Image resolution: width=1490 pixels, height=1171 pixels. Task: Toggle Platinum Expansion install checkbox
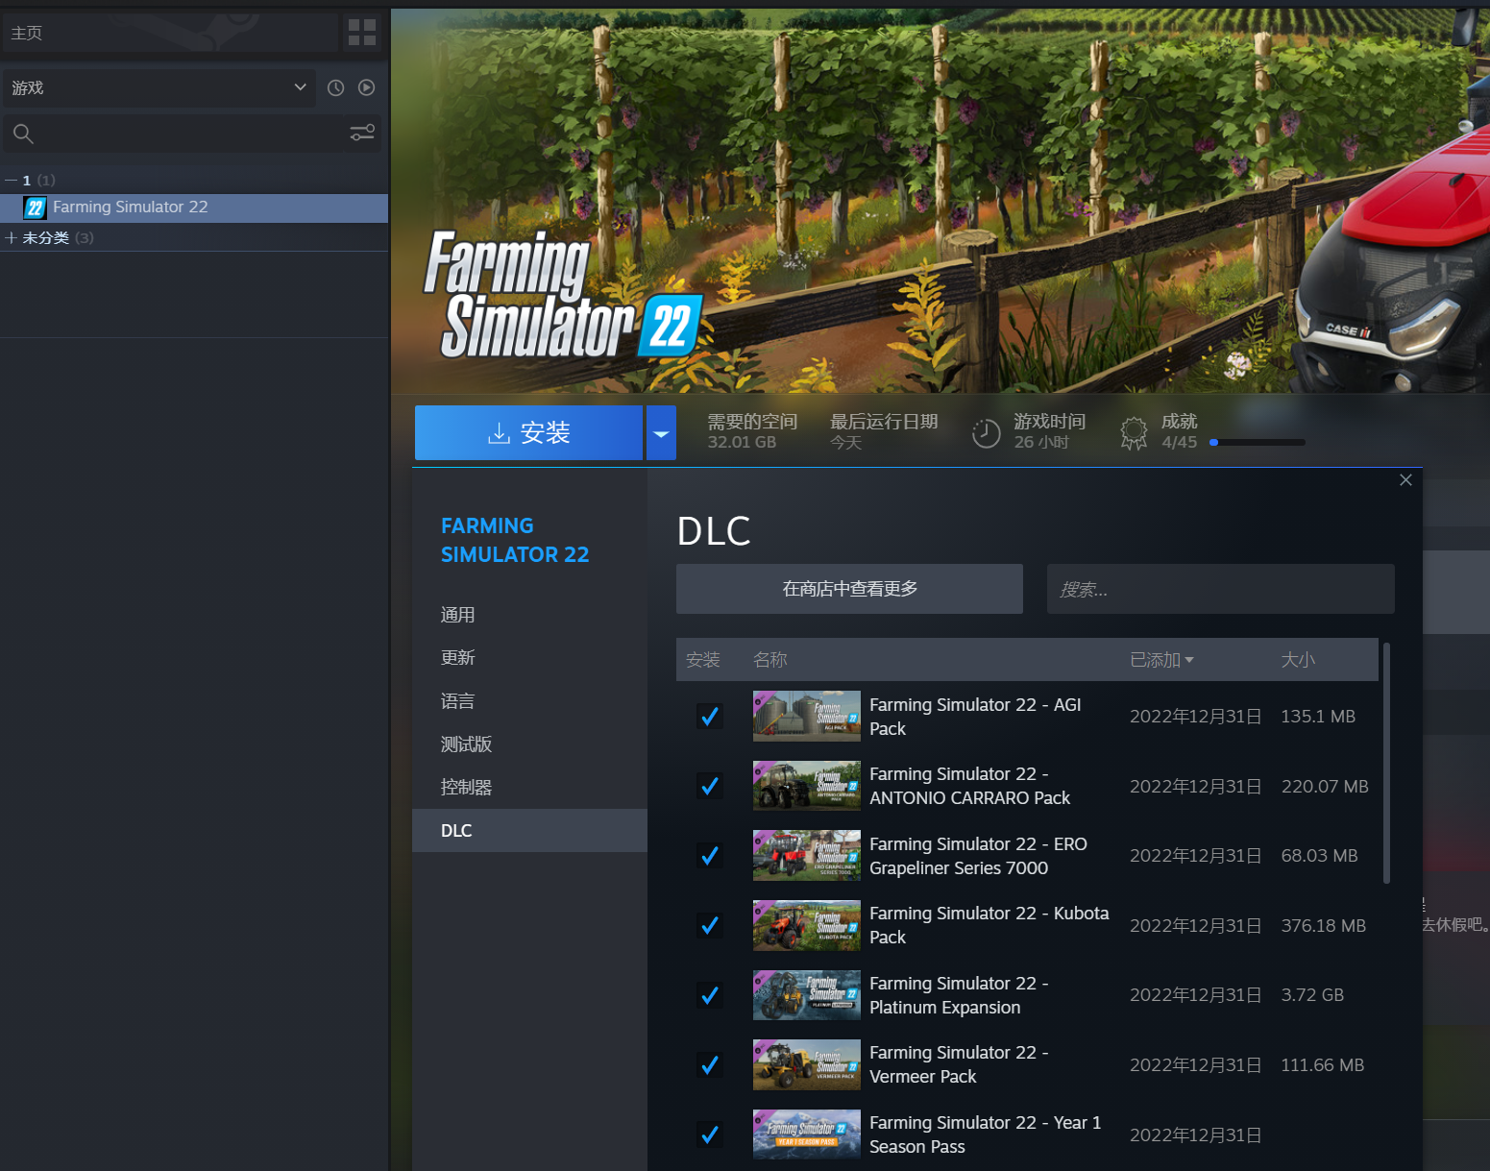coord(710,995)
